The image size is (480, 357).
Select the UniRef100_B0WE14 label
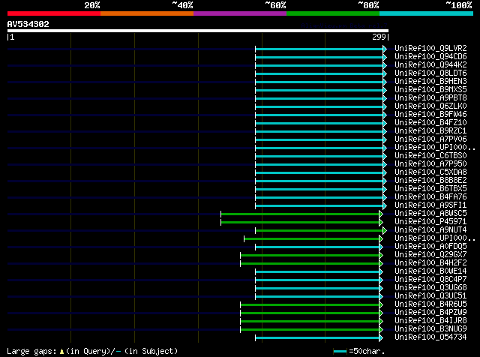tap(430, 271)
